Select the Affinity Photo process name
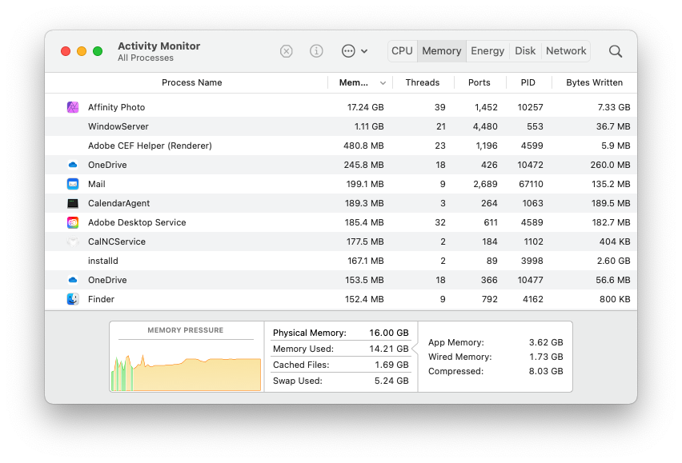This screenshot has width=682, height=463. [117, 107]
